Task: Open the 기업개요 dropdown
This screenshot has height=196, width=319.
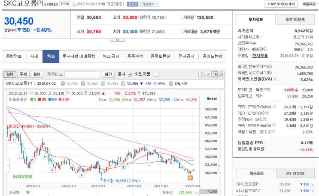Action: 149,4
